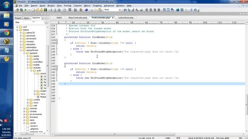The width and height of the screenshot is (248, 139).
Task: Open the Scripting menu
Action: point(97,6)
